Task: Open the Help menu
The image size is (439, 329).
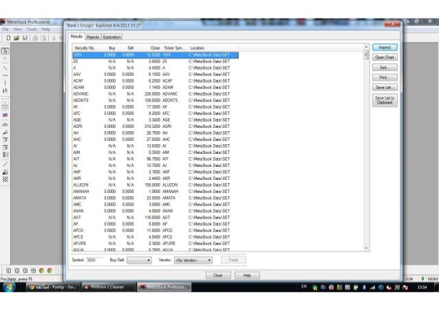Action: point(45,29)
